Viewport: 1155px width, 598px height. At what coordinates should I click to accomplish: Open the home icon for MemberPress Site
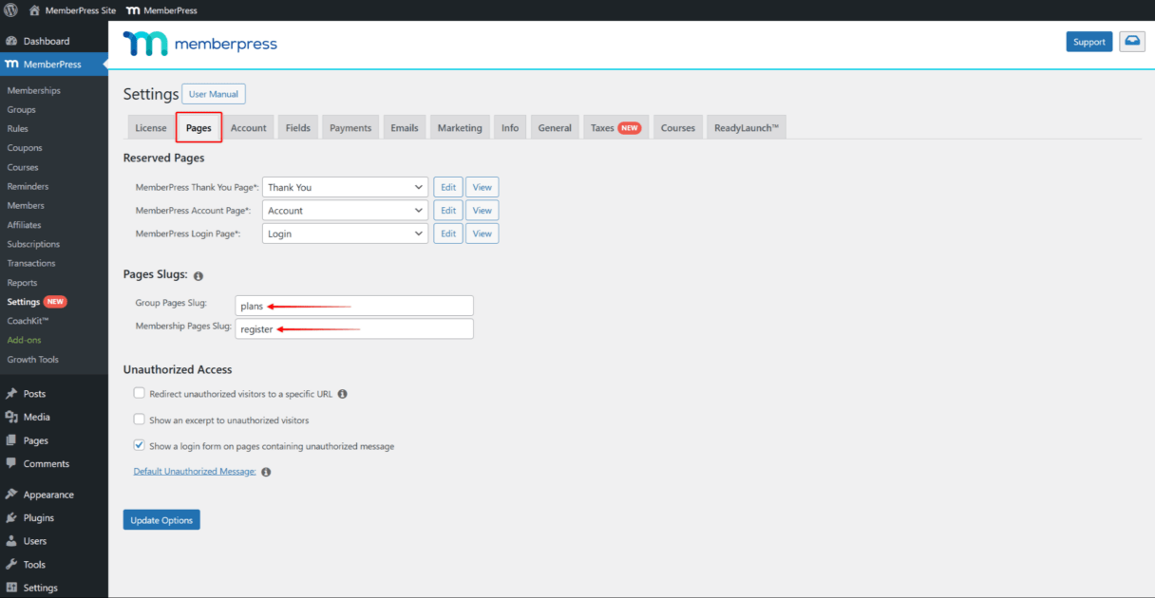coord(34,10)
